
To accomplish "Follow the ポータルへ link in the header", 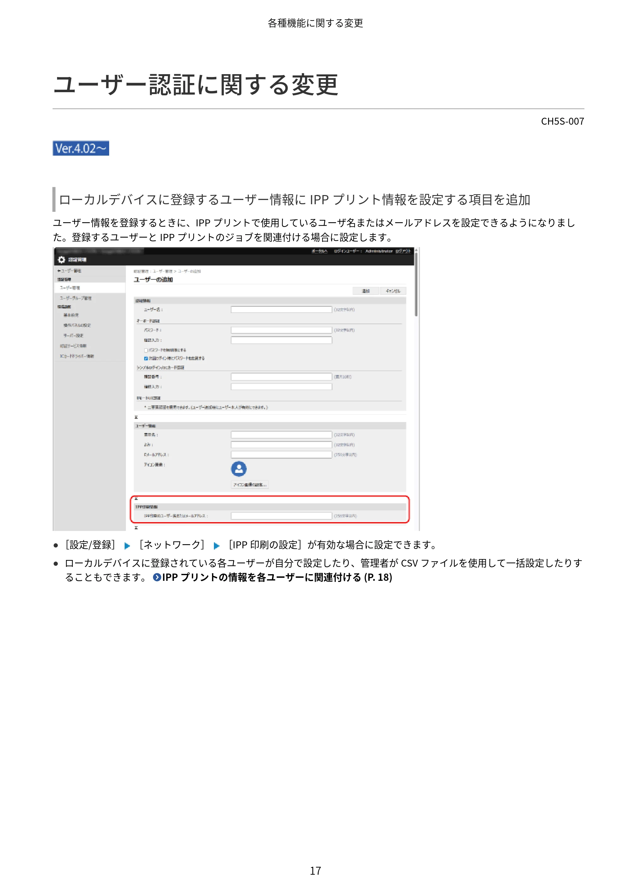I will pyautogui.click(x=319, y=251).
